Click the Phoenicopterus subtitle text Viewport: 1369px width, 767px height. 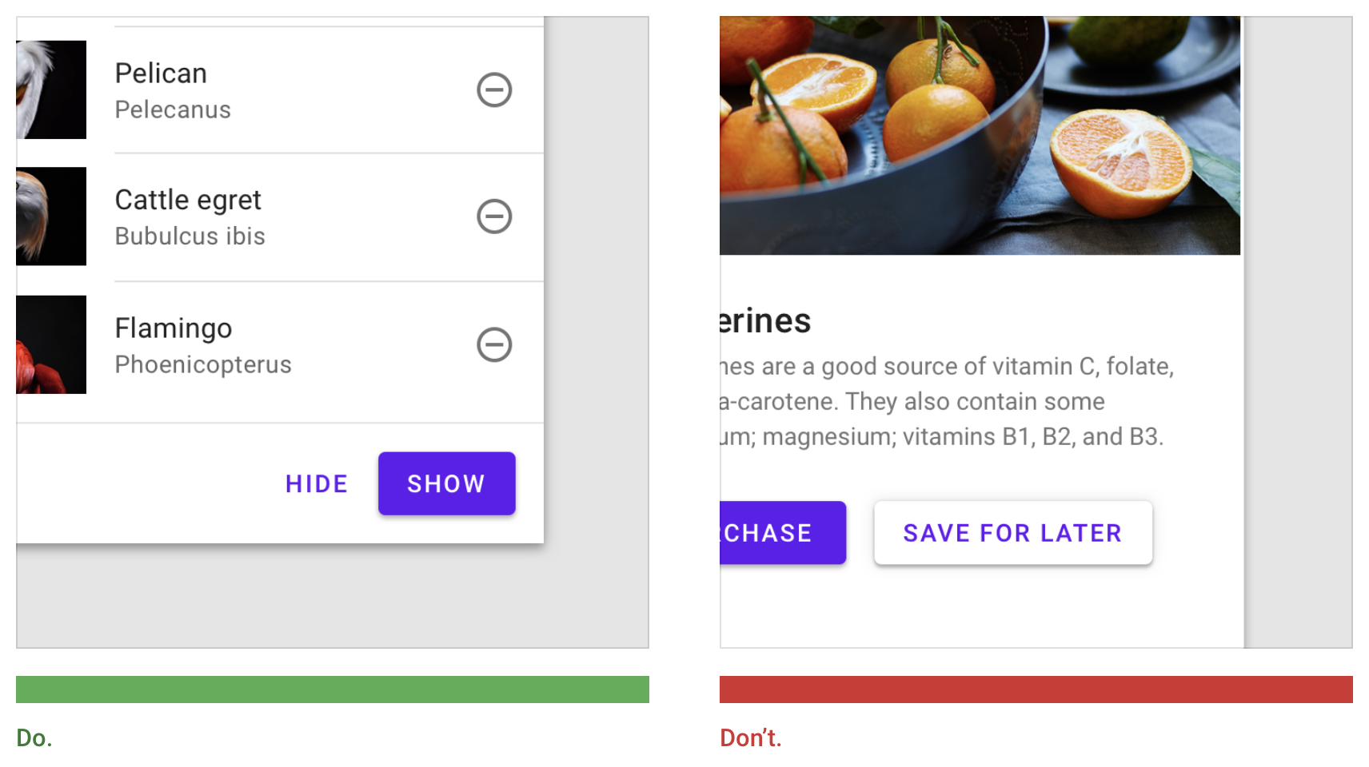tap(203, 364)
